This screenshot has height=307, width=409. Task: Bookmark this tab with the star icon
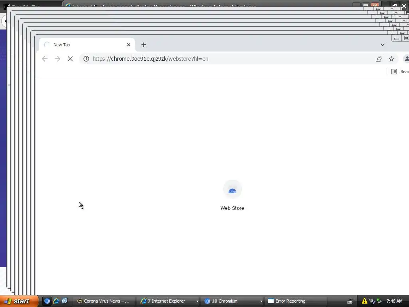(391, 59)
